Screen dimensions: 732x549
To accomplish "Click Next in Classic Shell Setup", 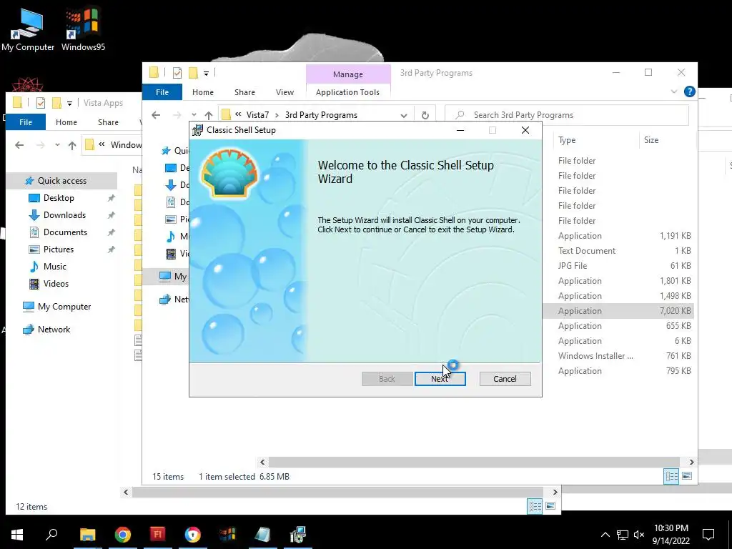I will coord(440,379).
